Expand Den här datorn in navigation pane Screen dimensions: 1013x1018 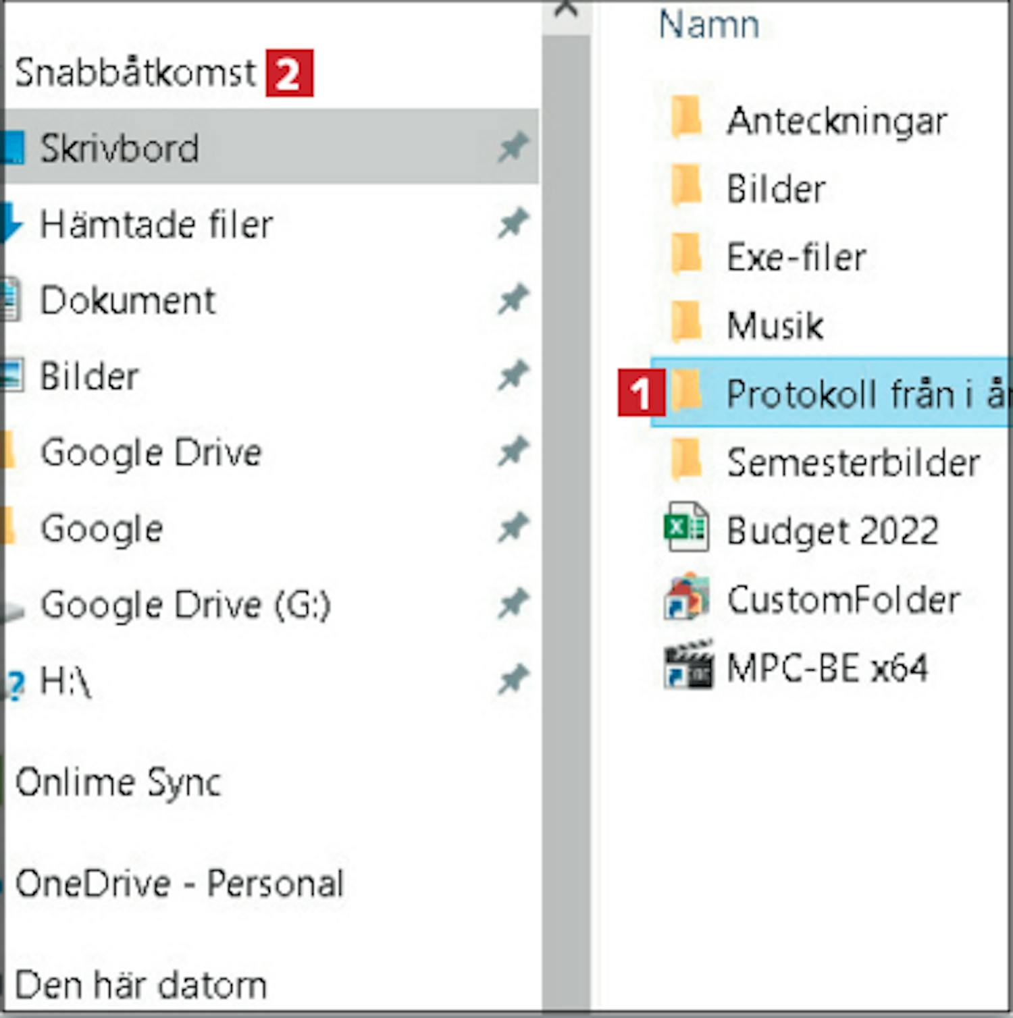click(141, 986)
